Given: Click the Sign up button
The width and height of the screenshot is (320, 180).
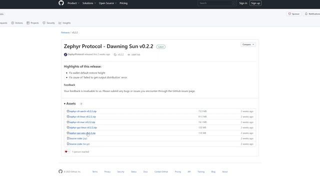Looking at the screenshot, I should coord(255,3).
